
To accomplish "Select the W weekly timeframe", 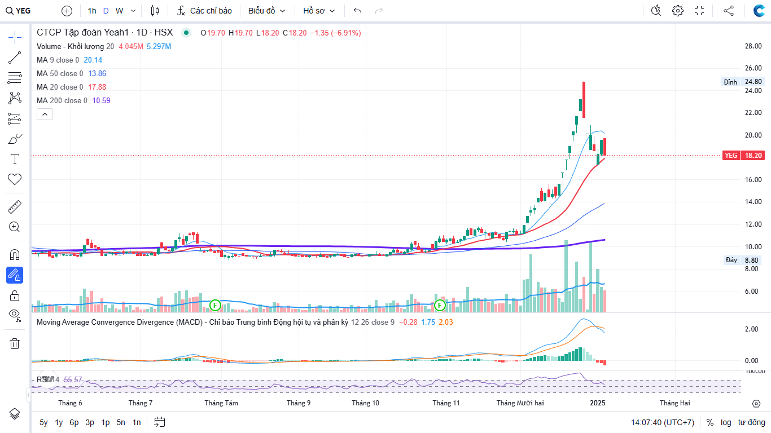I will point(119,11).
